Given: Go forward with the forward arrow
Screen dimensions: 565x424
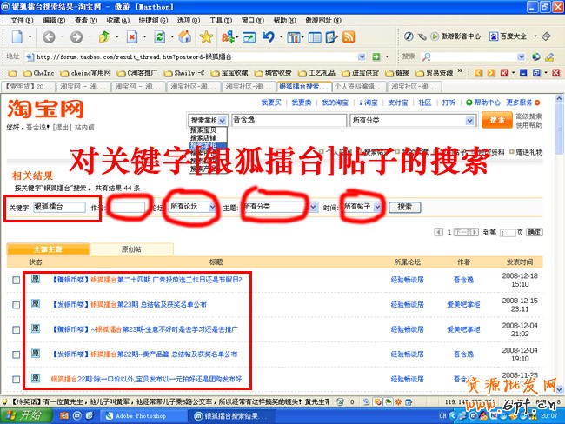Looking at the screenshot, I should point(76,36).
